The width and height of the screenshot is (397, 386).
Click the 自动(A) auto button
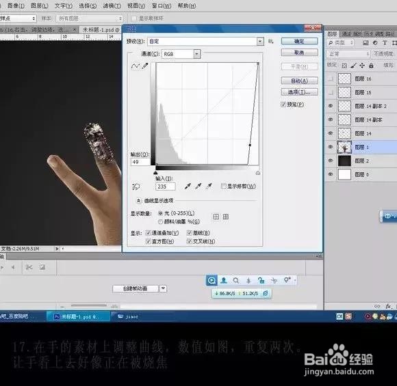[299, 81]
